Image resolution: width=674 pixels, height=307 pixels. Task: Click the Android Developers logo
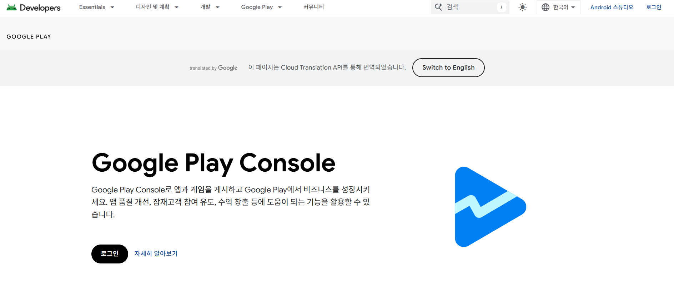(34, 7)
